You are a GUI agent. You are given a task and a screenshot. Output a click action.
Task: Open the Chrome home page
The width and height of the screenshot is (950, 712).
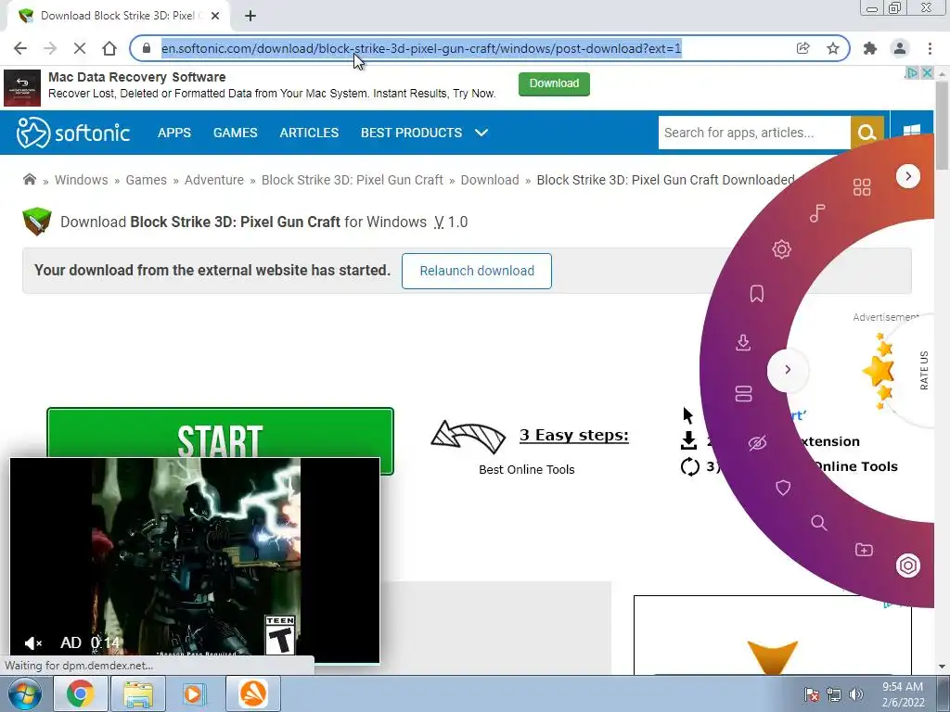coord(109,48)
